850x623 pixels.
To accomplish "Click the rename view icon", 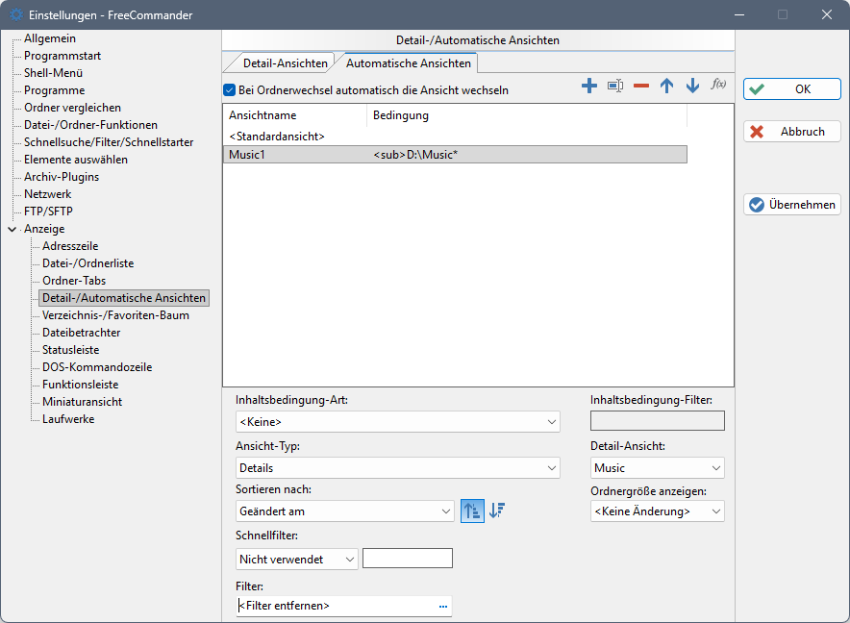I will 615,87.
